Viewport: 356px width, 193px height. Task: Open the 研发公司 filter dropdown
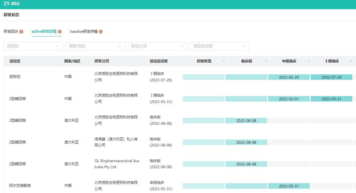157,46
